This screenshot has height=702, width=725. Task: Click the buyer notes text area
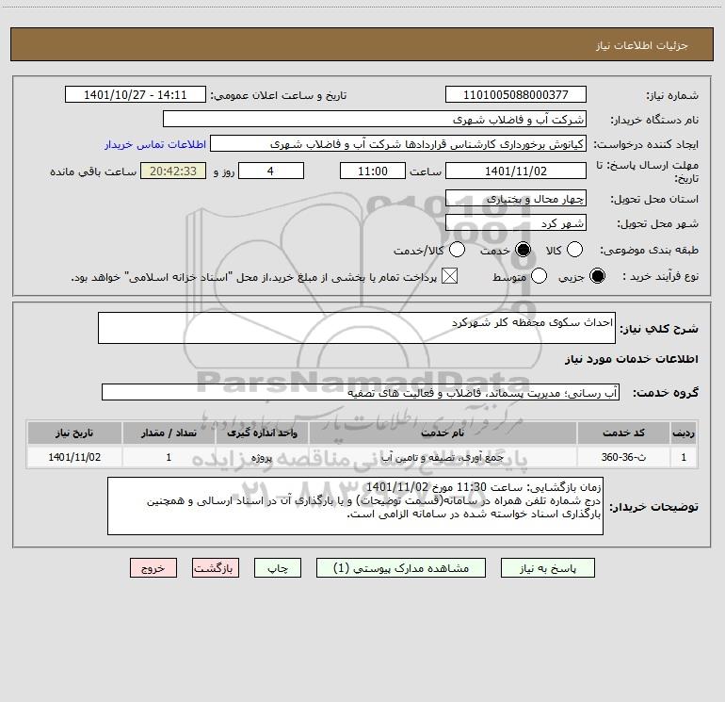coord(355,506)
